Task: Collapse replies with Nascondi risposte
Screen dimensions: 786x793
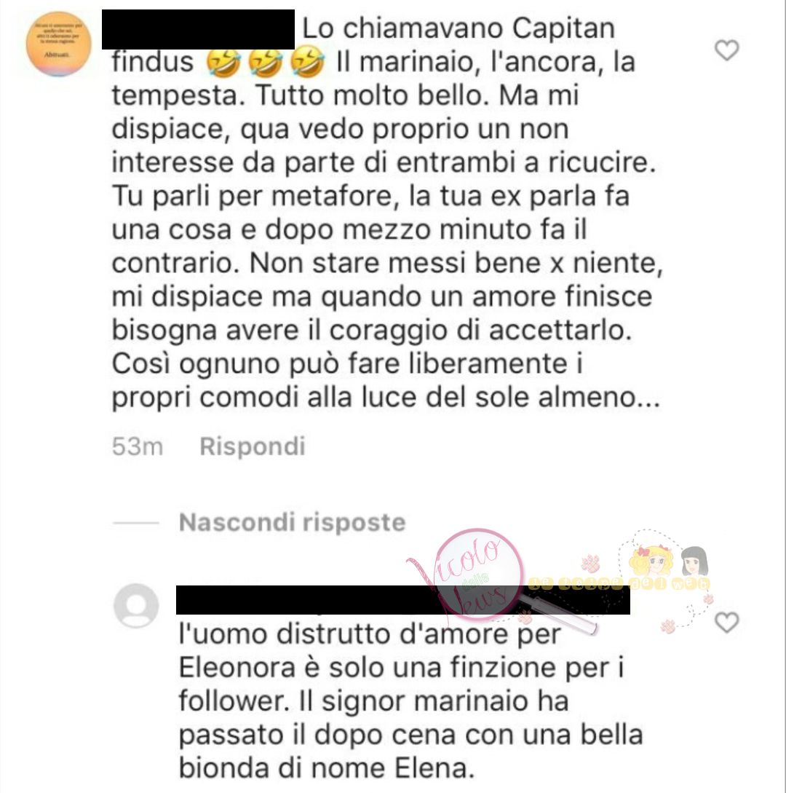Action: tap(292, 522)
